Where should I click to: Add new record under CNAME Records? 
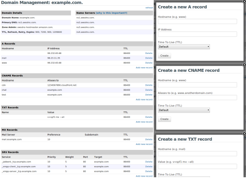[x=144, y=99]
